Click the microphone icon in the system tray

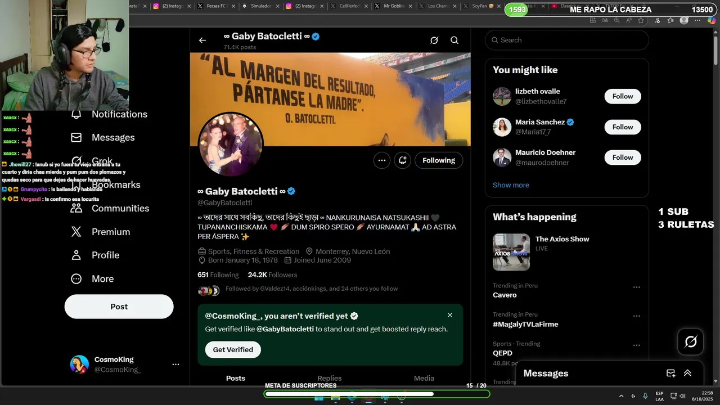pyautogui.click(x=645, y=396)
